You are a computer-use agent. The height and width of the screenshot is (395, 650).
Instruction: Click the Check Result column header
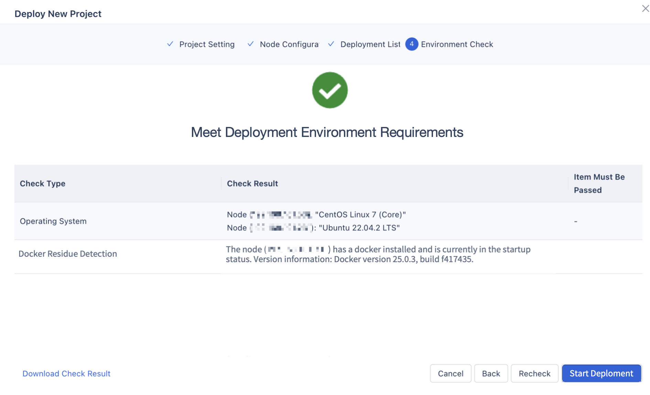[252, 184]
